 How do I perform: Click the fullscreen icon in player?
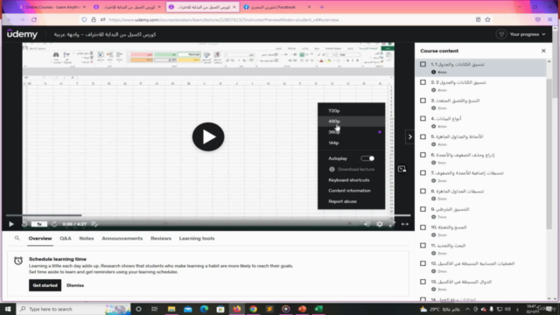click(x=392, y=224)
